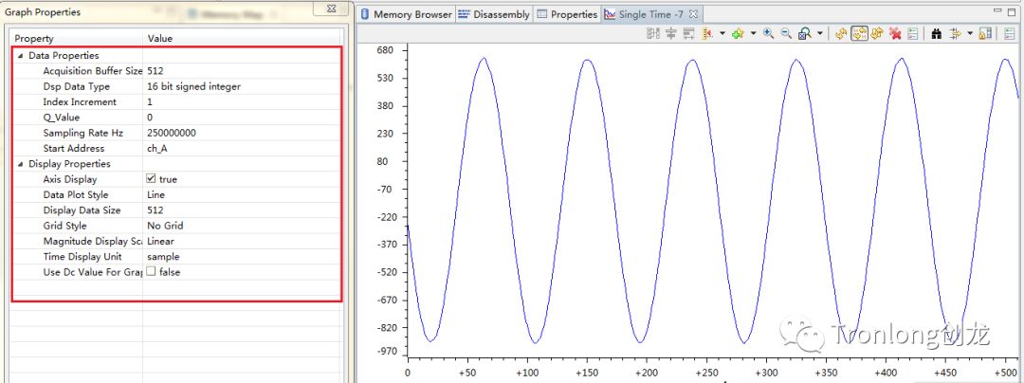The height and width of the screenshot is (383, 1024).
Task: Collapse the Display Properties group
Action: [21, 164]
